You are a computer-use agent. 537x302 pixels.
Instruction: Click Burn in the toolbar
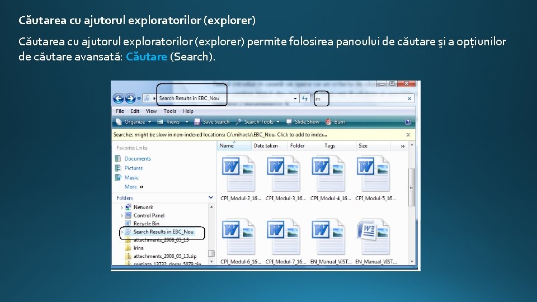tap(335, 122)
